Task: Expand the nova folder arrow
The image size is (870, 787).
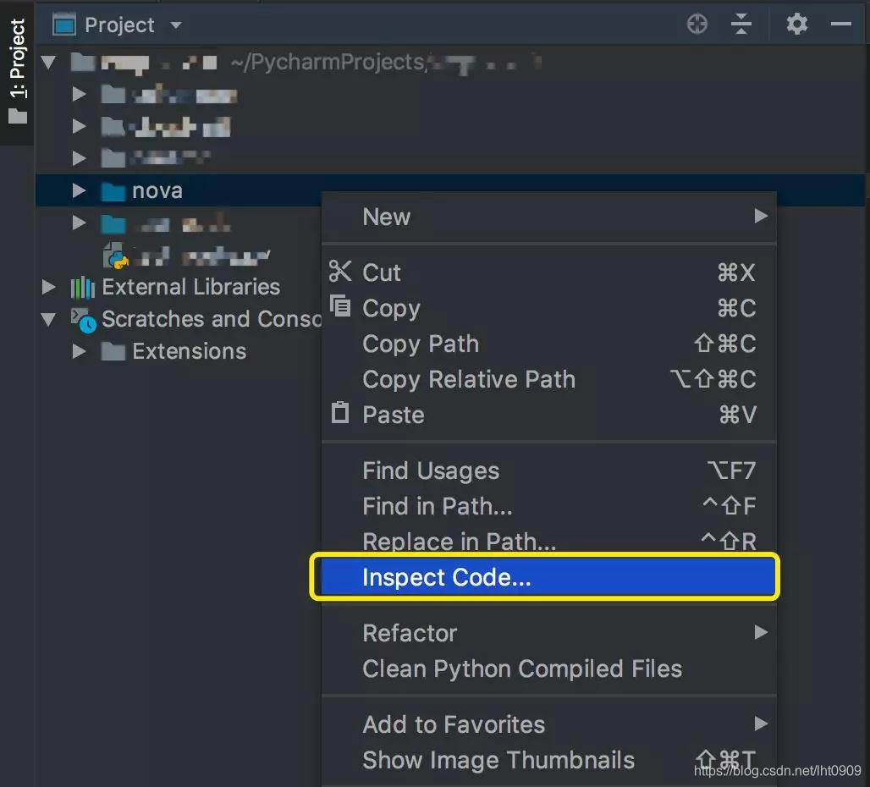Action: pyautogui.click(x=80, y=190)
